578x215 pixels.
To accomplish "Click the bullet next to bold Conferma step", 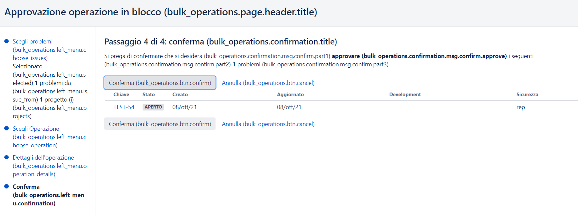I will click(x=6, y=186).
